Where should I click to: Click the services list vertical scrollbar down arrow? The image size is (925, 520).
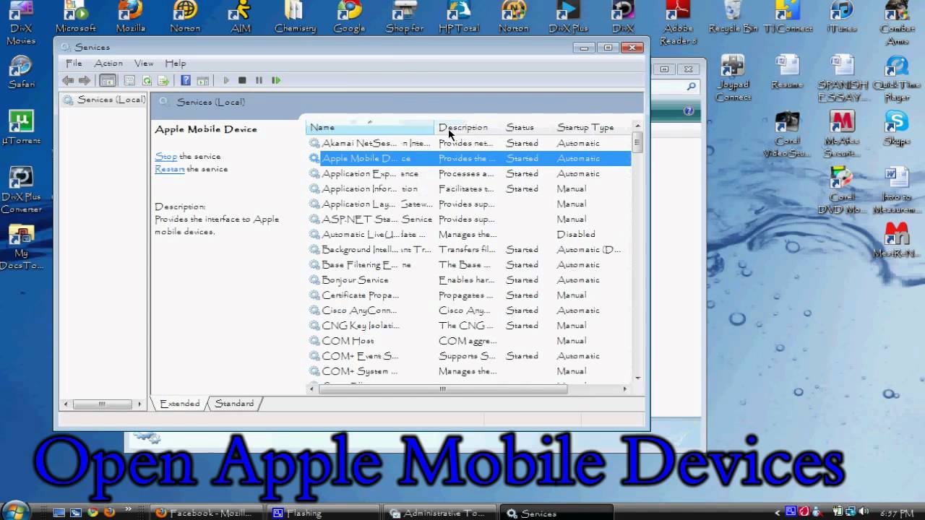pyautogui.click(x=637, y=378)
